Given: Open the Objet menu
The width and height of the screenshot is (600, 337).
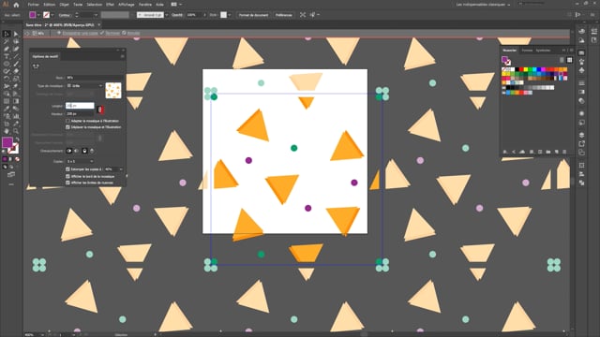Looking at the screenshot, I should (x=64, y=5).
